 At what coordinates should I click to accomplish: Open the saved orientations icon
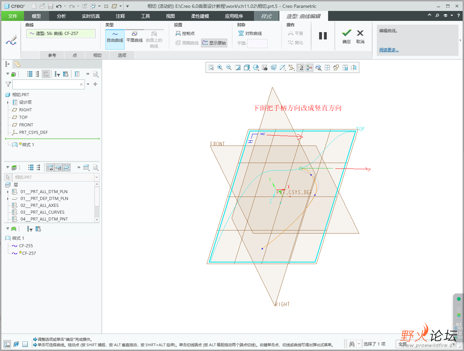256,68
